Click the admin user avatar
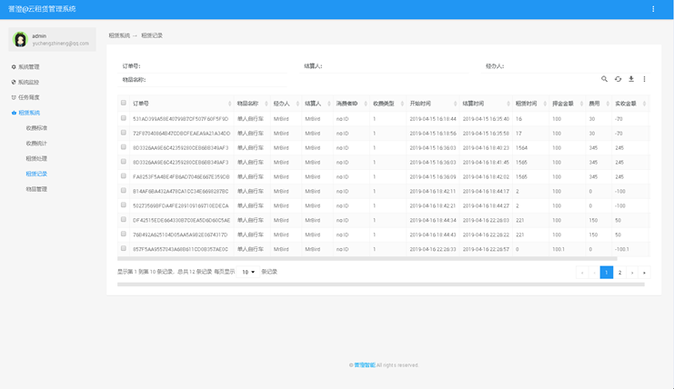The width and height of the screenshot is (674, 389). [x=20, y=39]
